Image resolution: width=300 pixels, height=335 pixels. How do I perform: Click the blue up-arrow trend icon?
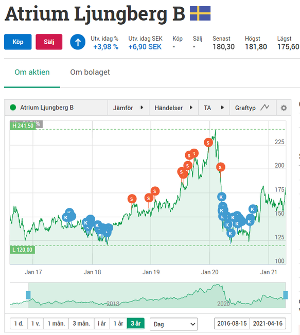[x=78, y=42]
